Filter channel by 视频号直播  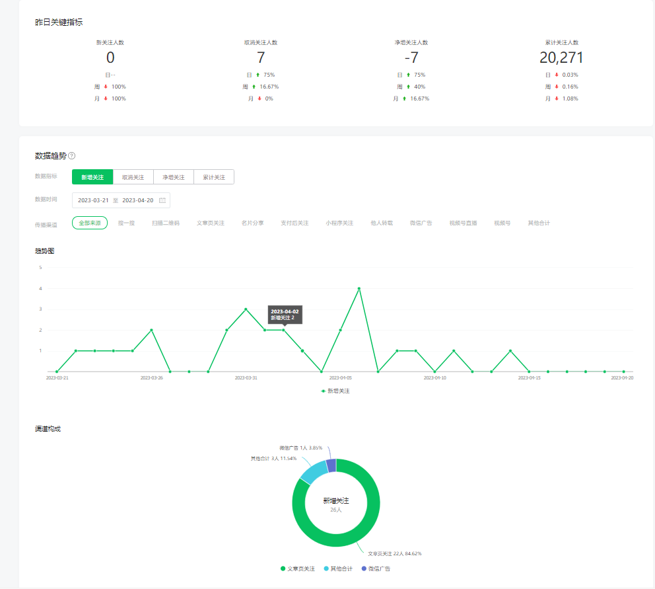coord(463,223)
